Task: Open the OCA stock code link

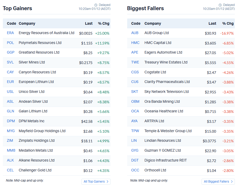Action: tap(135, 111)
